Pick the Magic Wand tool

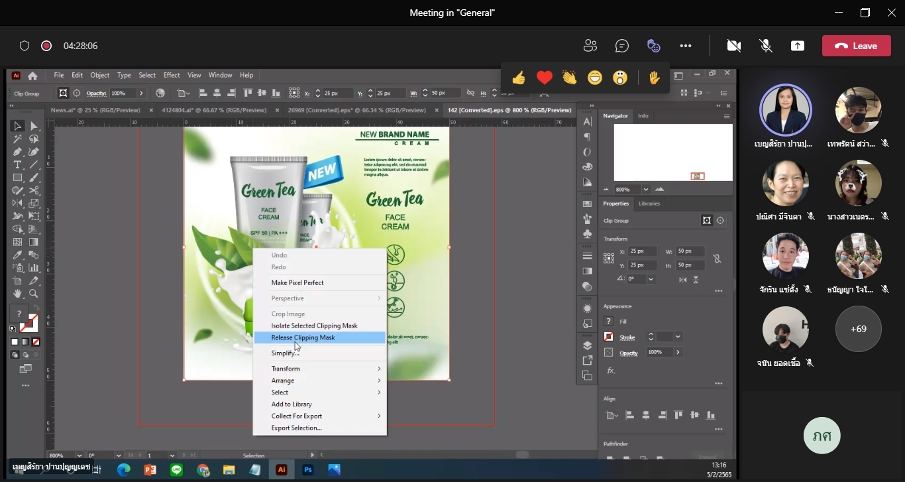(18, 139)
